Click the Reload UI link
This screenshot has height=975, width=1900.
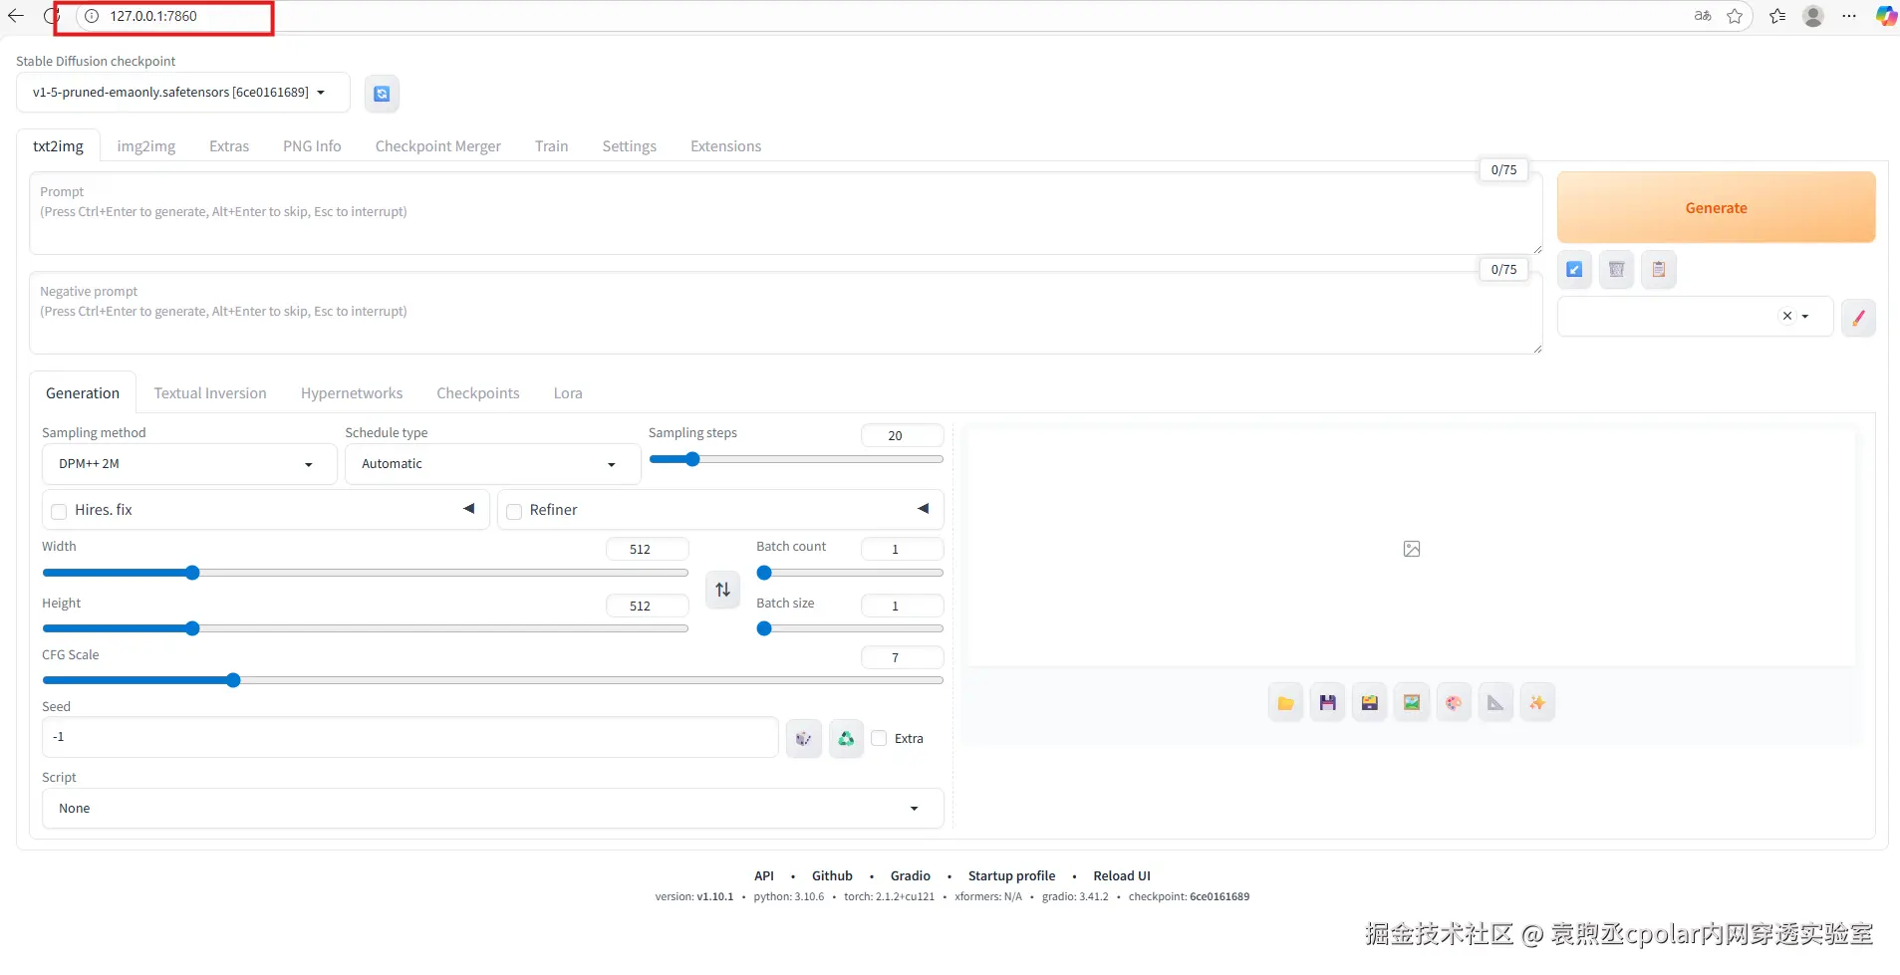point(1121,876)
